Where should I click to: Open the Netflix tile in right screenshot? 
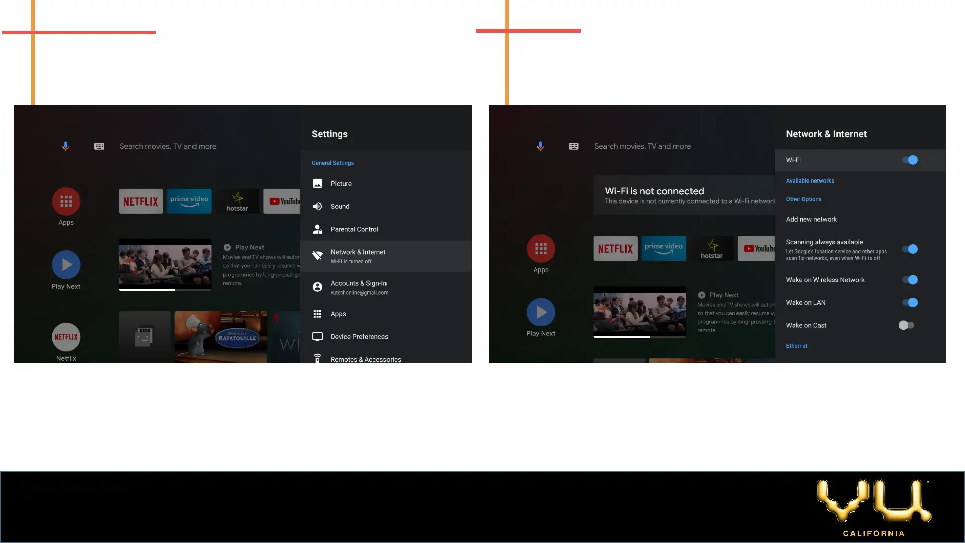tap(615, 248)
